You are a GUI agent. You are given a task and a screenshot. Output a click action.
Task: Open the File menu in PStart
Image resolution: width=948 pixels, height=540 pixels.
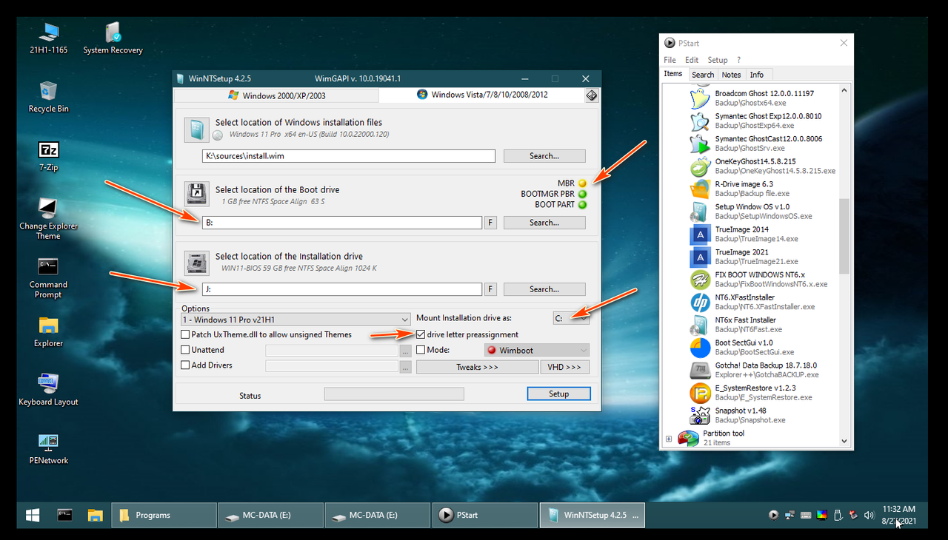point(670,60)
